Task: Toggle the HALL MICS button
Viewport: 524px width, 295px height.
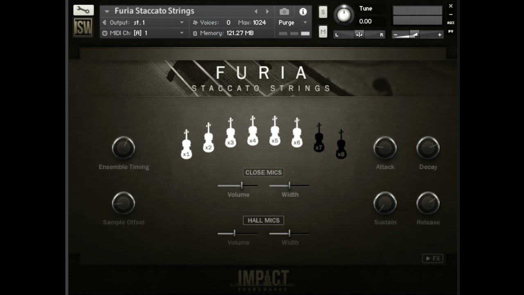Action: tap(263, 220)
